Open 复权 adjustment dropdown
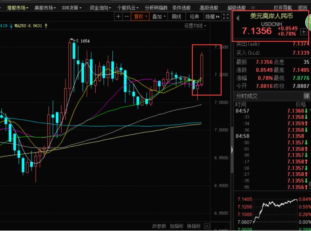 (140, 17)
